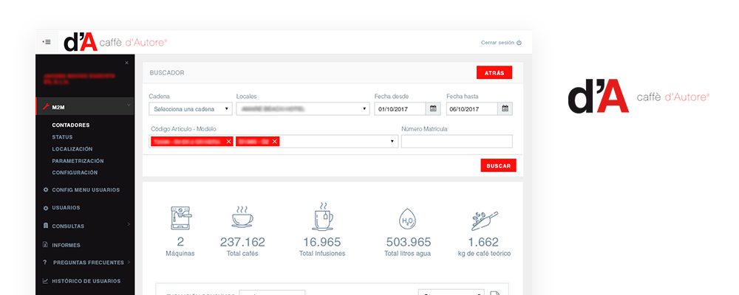Collapse the sidebar with the hamburger icon
This screenshot has width=739, height=295.
(47, 42)
